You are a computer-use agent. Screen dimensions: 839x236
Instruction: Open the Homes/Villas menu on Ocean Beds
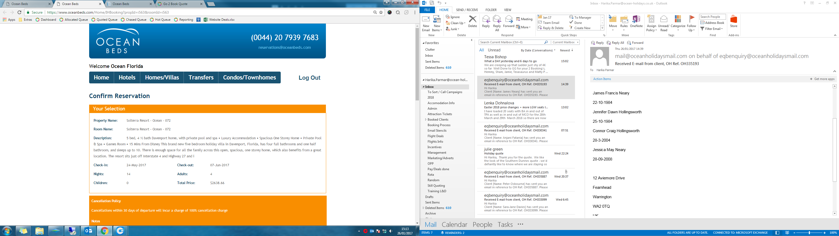click(x=162, y=78)
